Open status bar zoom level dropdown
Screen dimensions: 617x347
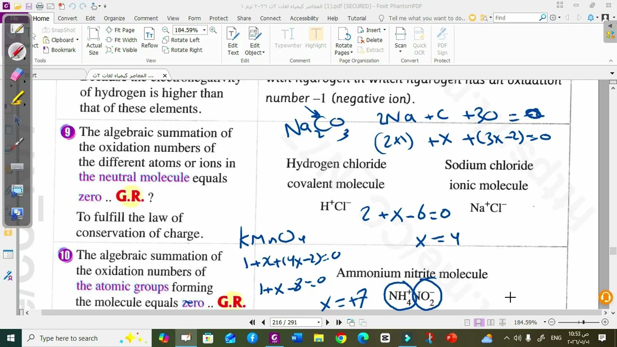click(545, 322)
